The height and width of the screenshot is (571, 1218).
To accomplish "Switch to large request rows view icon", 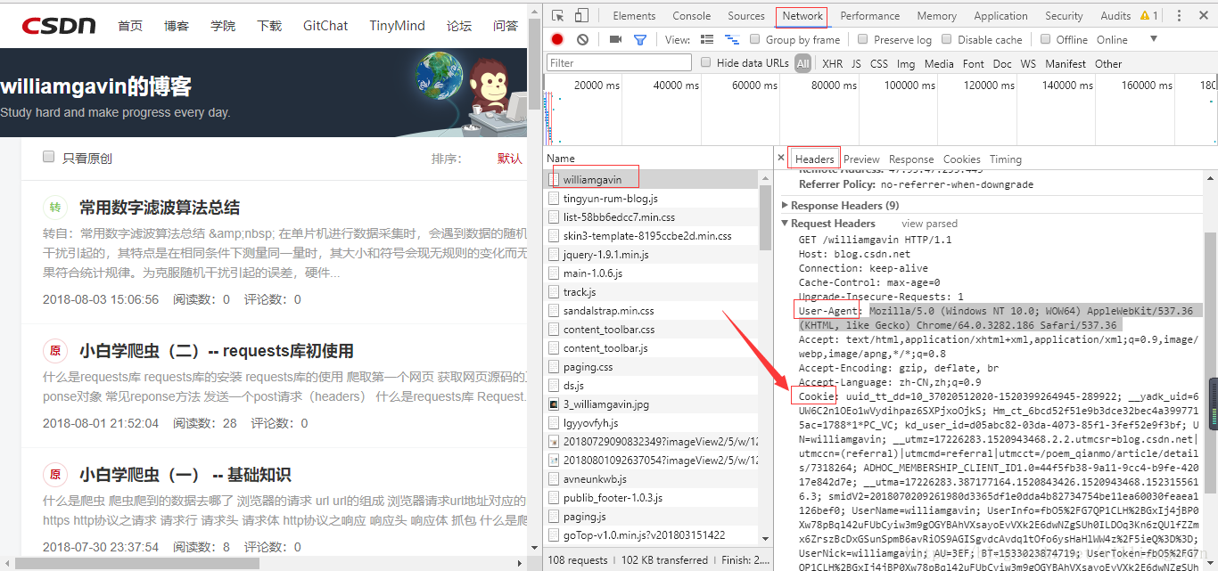I will [707, 39].
